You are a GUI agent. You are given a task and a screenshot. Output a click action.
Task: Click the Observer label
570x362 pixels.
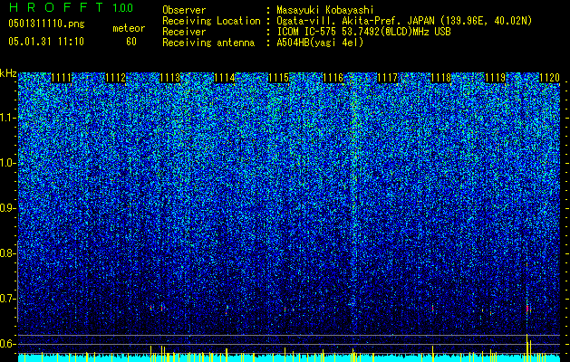coord(184,10)
